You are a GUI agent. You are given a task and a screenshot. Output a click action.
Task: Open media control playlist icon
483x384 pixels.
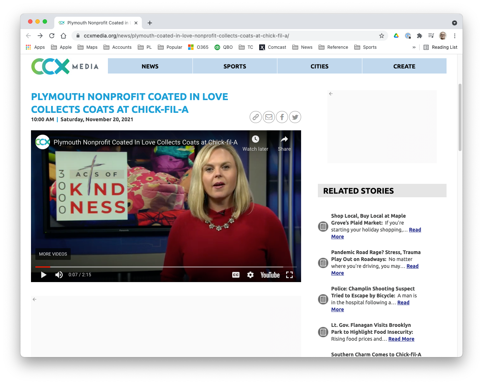(x=431, y=36)
